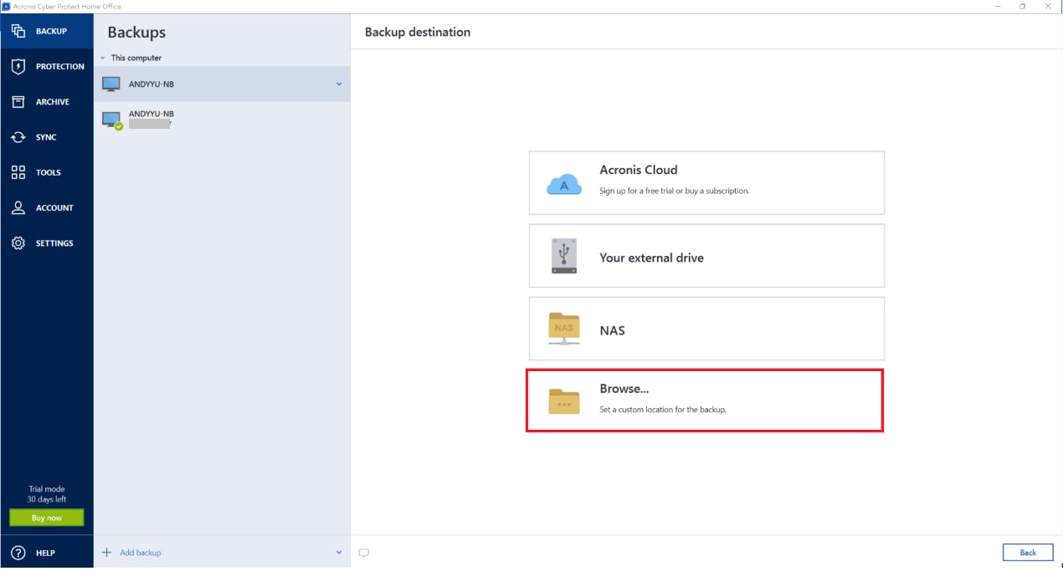Choose Acronis Cloud as destination
This screenshot has height=571, width=1063.
(x=706, y=182)
